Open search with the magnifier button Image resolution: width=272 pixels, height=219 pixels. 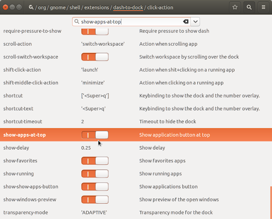(x=249, y=7)
